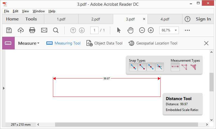This screenshot has width=216, height=129.
Task: Click the Save file icon
Action: pyautogui.click(x=9, y=30)
